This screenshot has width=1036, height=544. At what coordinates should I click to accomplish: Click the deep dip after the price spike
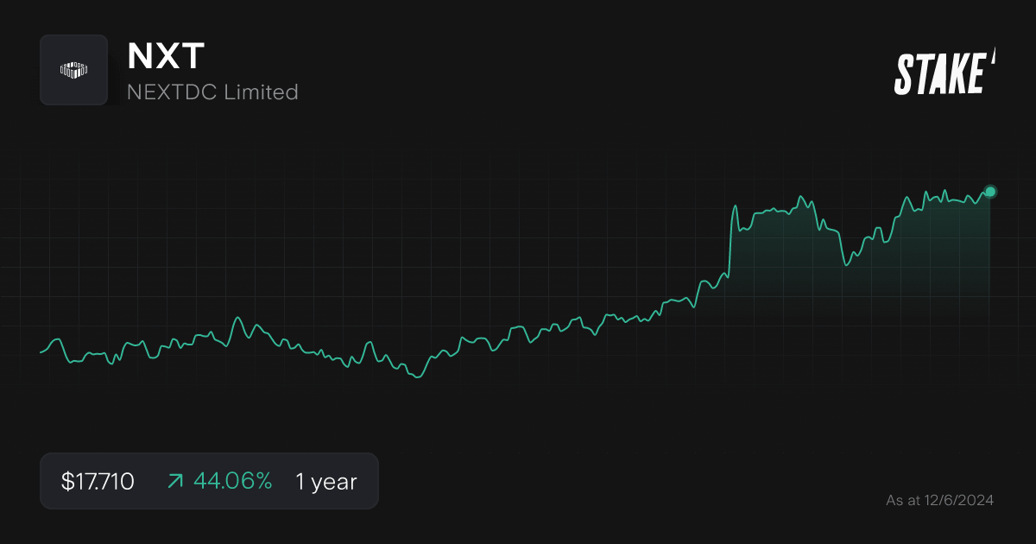[846, 264]
